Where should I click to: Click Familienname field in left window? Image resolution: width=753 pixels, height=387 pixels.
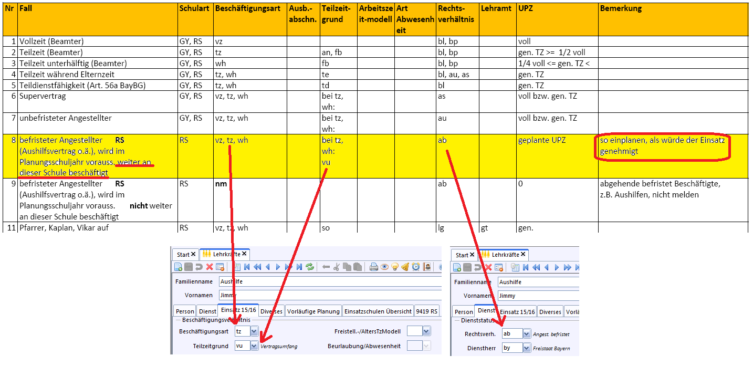pos(330,281)
